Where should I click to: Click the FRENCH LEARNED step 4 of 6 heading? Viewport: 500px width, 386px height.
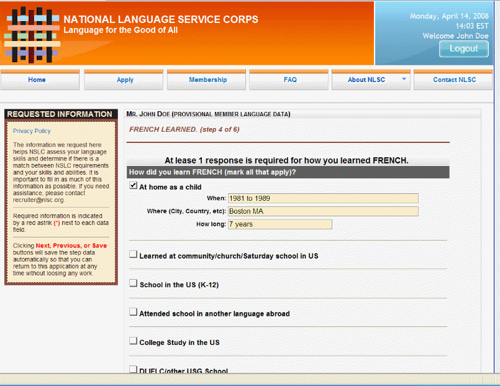click(184, 129)
